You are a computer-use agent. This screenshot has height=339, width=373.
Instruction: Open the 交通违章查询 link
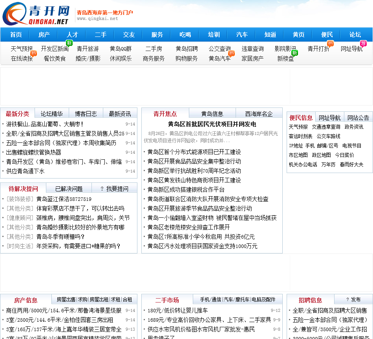326,127
